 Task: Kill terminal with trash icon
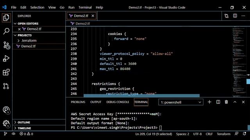226,102
